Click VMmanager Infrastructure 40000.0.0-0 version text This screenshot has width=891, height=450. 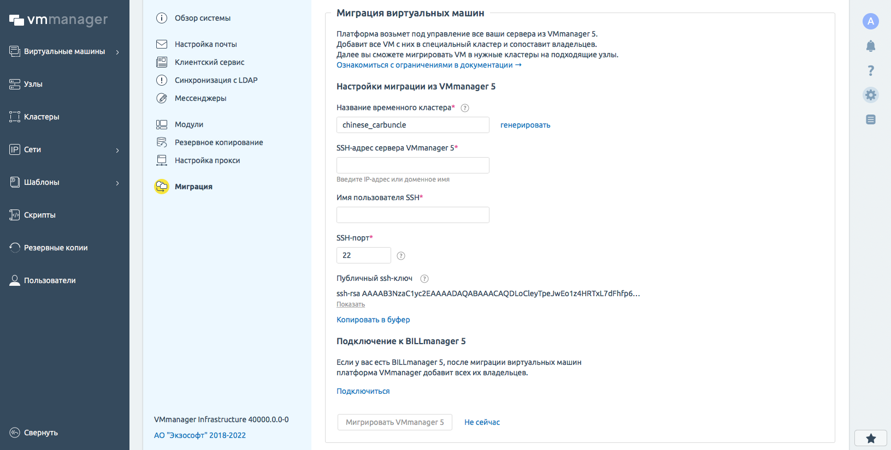point(221,419)
